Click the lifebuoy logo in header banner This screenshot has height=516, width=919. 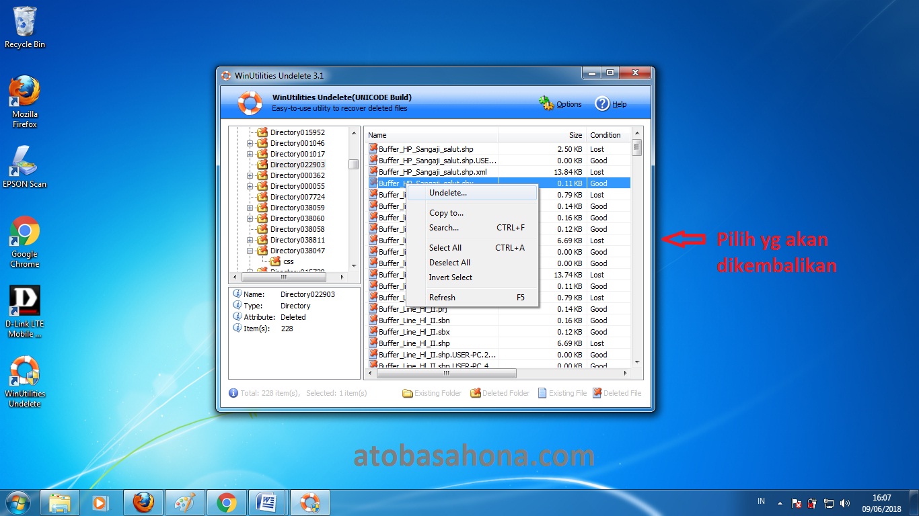250,103
